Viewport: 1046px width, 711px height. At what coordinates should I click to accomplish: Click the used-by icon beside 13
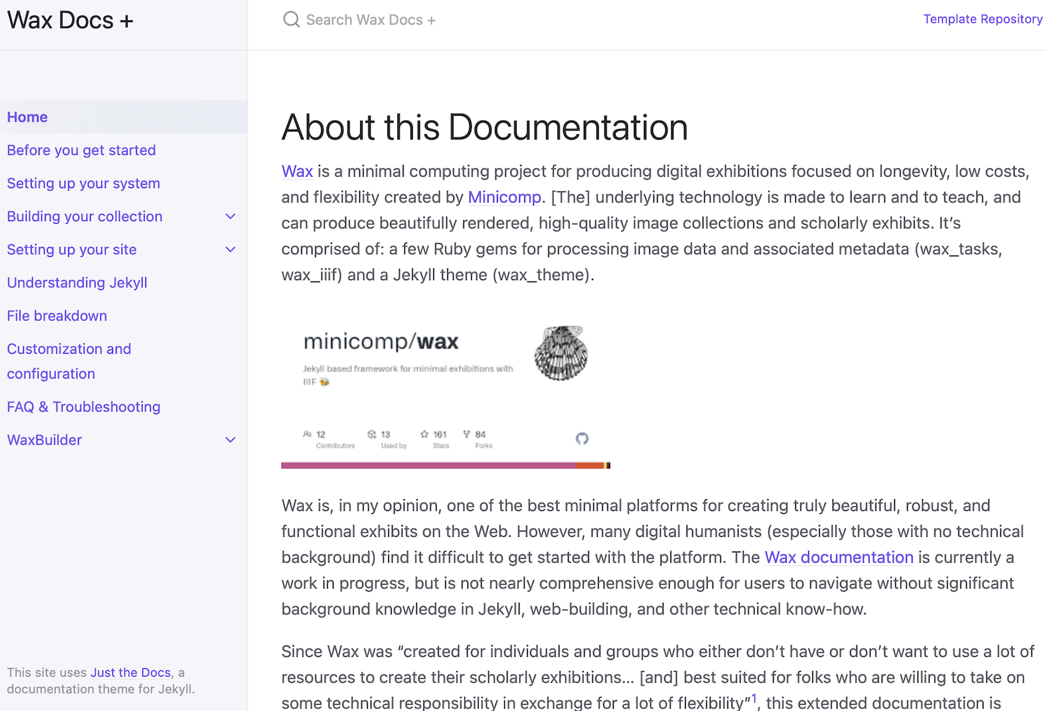372,434
